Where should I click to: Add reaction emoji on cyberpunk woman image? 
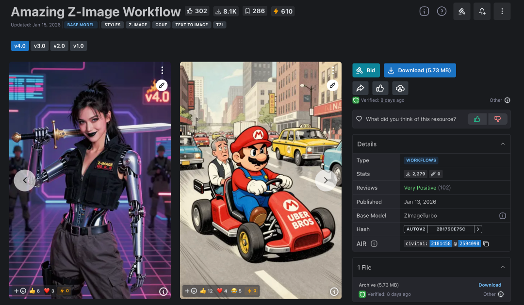click(20, 291)
